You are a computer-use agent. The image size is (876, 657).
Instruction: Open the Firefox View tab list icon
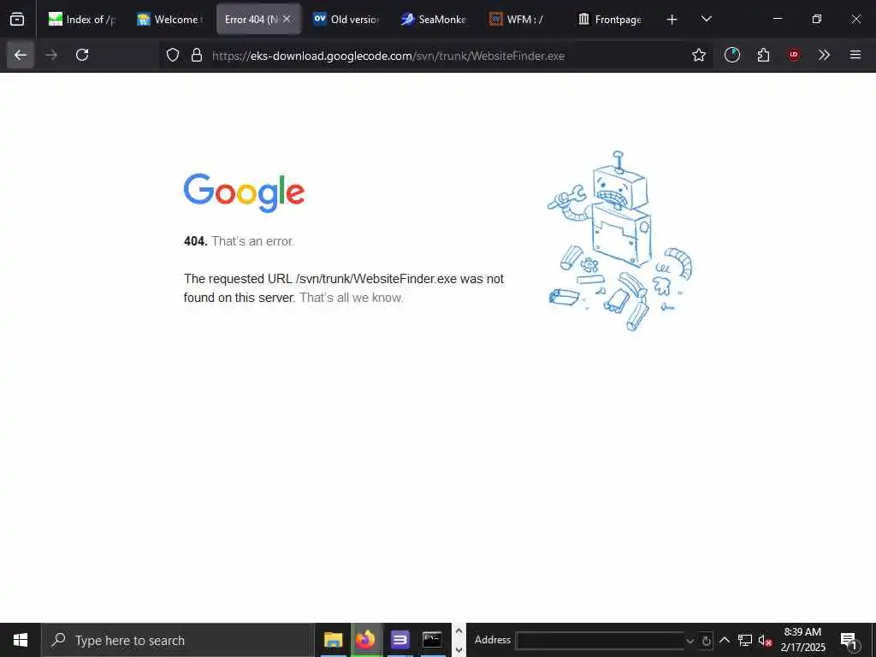pos(17,20)
